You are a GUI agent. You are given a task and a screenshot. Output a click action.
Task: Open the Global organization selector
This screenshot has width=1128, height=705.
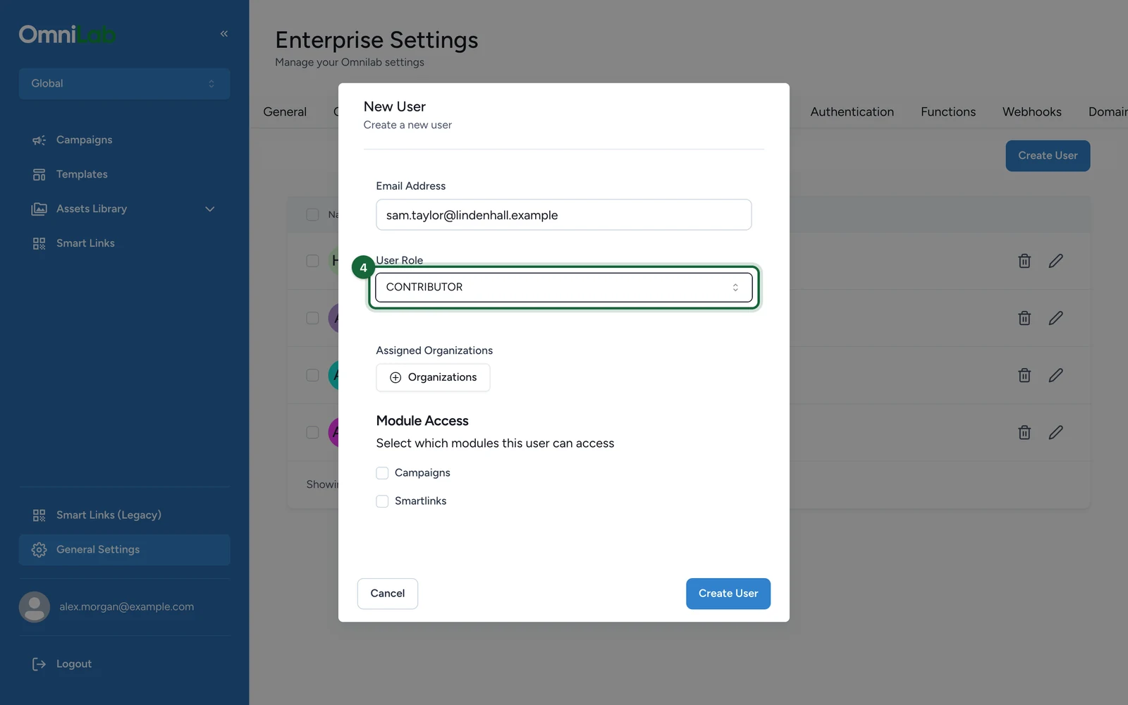pos(125,84)
